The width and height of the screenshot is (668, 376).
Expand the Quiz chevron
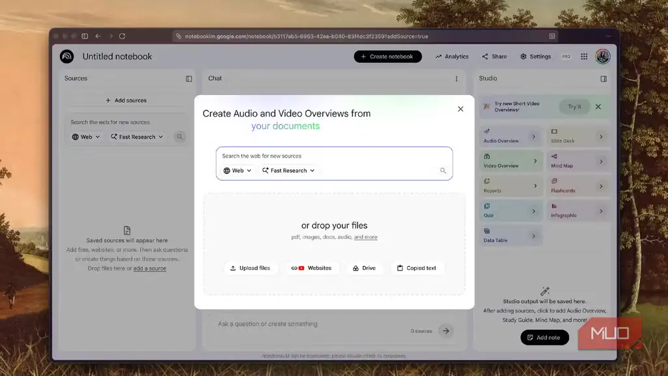point(534,211)
